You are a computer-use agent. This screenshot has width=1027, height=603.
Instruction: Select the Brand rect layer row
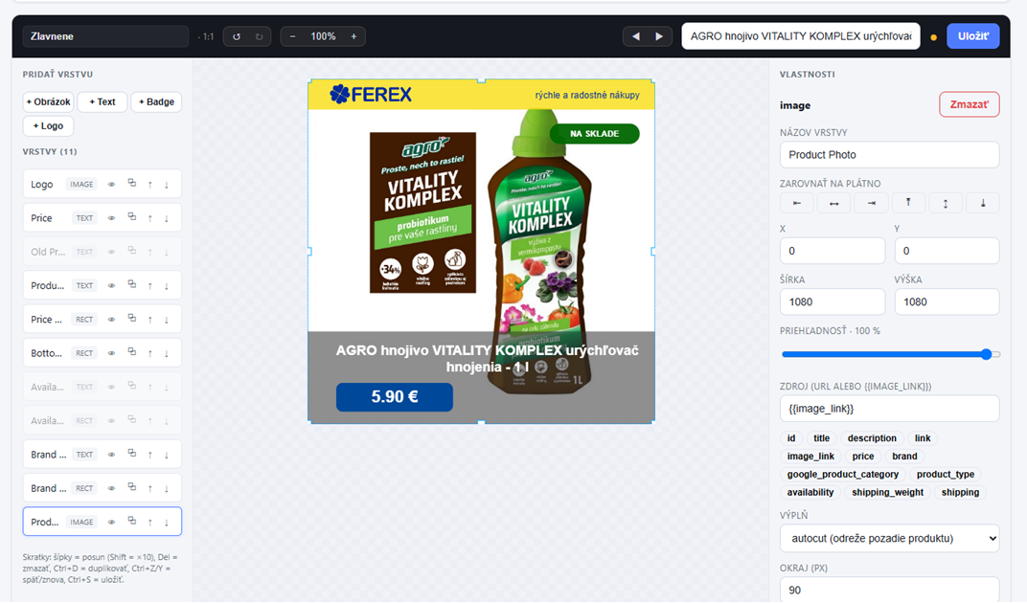click(103, 488)
